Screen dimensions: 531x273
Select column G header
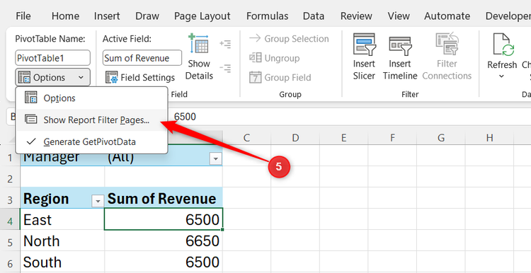point(440,138)
